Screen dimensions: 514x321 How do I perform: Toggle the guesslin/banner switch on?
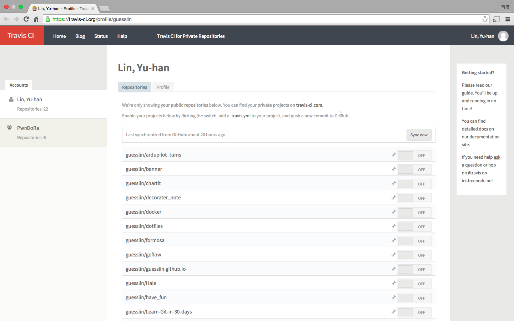coord(414,169)
